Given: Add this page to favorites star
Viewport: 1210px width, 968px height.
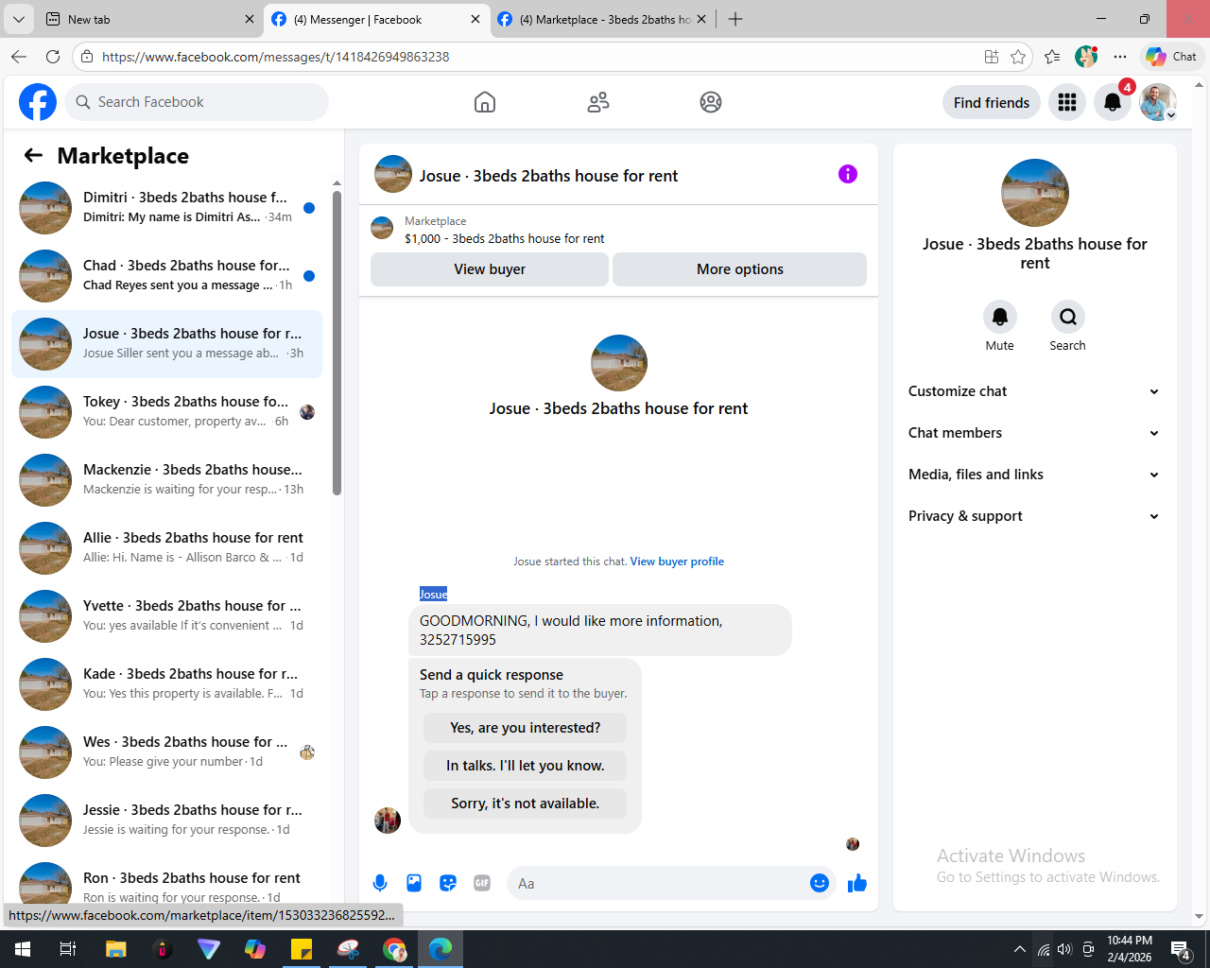Looking at the screenshot, I should 1018,57.
